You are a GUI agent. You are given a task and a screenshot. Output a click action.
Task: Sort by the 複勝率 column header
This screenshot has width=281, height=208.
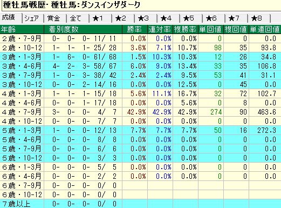click(186, 29)
